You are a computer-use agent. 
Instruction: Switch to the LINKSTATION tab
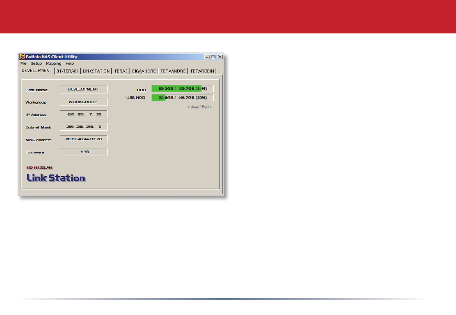pyautogui.click(x=96, y=71)
